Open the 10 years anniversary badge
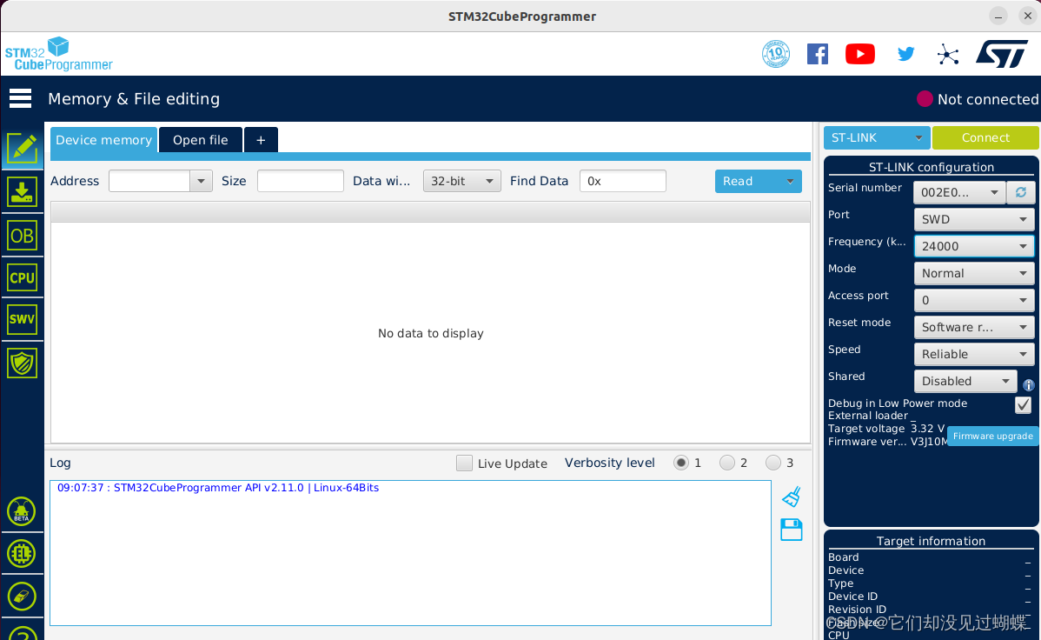Screen dimensions: 1041x640 point(775,54)
